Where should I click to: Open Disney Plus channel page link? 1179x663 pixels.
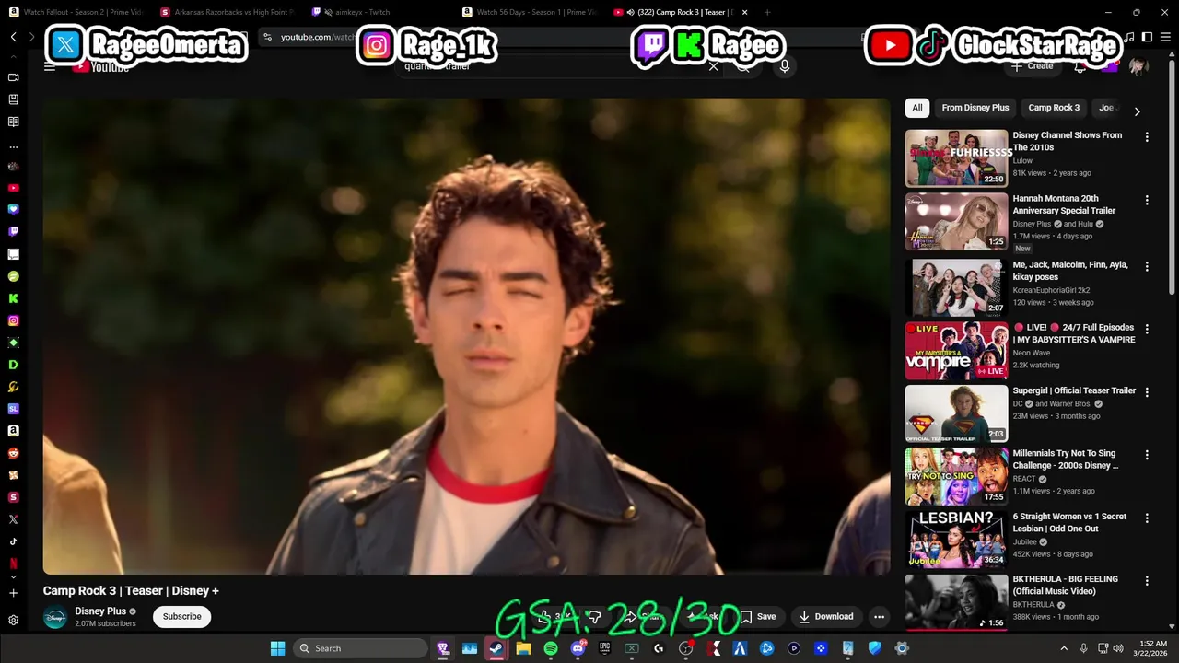point(100,611)
